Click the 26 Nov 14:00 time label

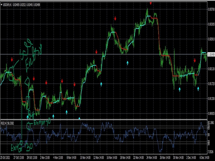165,157
